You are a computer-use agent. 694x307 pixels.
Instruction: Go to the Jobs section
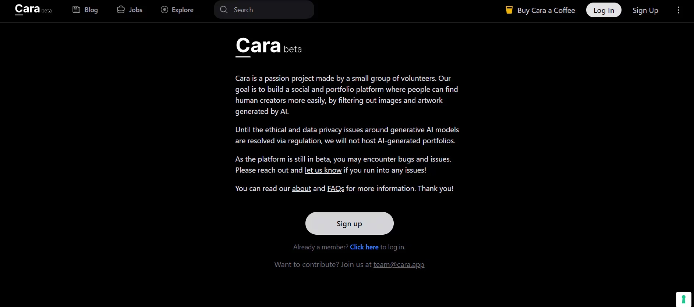pos(135,10)
